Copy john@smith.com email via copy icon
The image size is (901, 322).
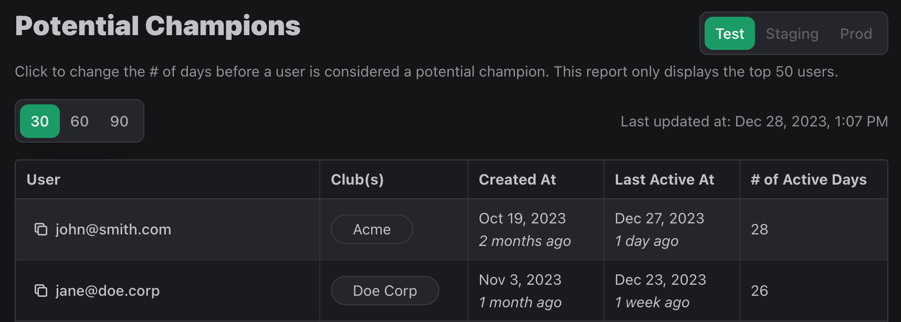pos(41,229)
